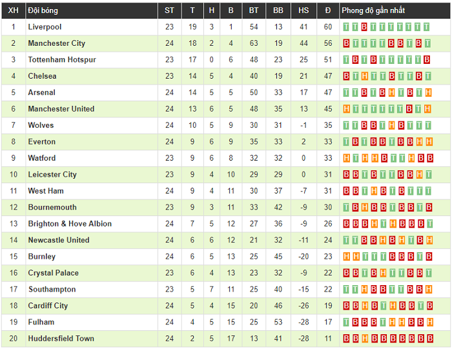Click the orange H badge in Chelsea's row
452x349 pixels.
[x=365, y=76]
